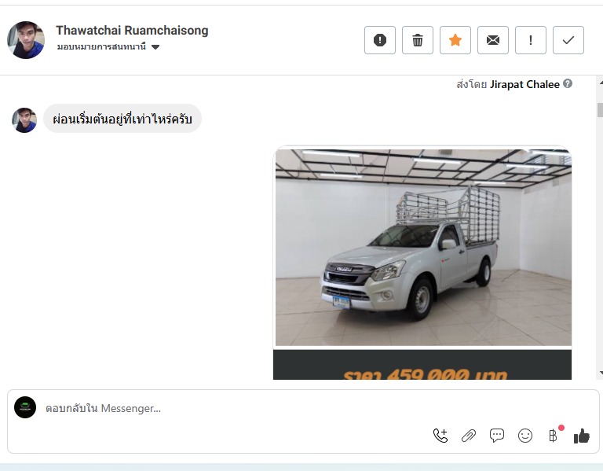Mark conversation as spam with exclamation icon

379,40
